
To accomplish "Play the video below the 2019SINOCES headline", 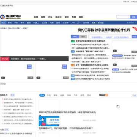I will click(115, 65).
